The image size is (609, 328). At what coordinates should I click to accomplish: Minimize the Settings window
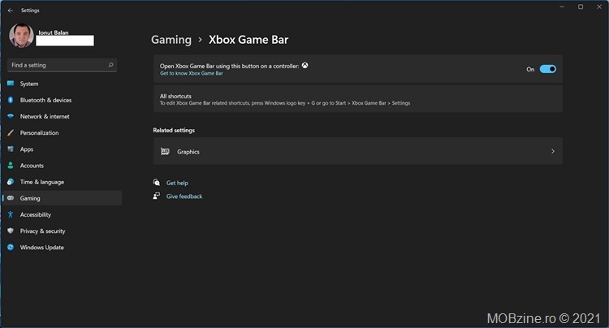tap(562, 7)
